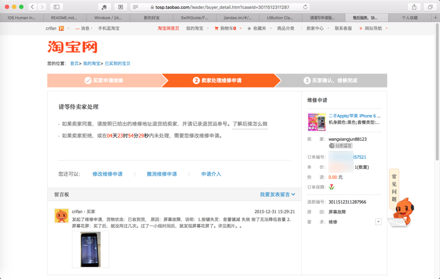Click the 常见问题 FAQ side tab
The image size is (440, 279).
[394, 188]
